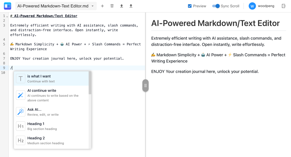This screenshot has width=291, height=157.
Task: Click the Ask AI sparkle wand icon
Action: tap(21, 112)
